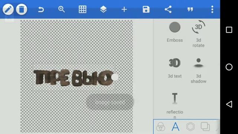Switch to the color circles tab
The height and width of the screenshot is (134, 238).
[x=160, y=127]
